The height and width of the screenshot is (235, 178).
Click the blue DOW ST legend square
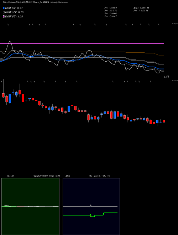pos(4,8)
